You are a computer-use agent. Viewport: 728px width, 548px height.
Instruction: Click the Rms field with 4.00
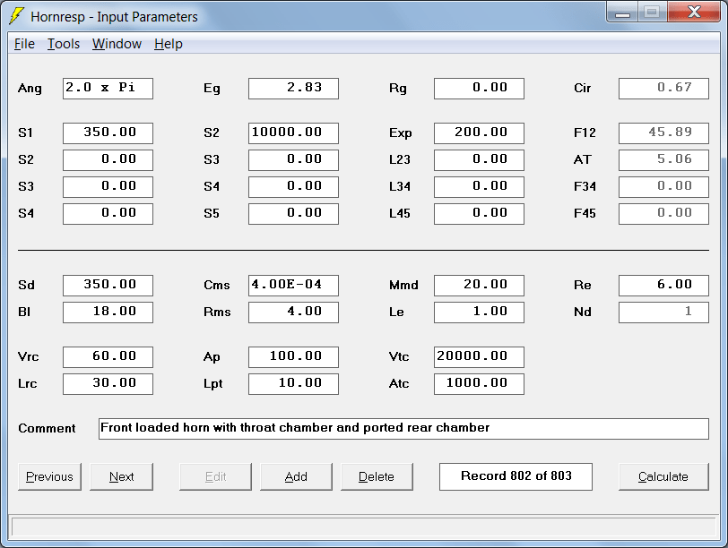(293, 313)
